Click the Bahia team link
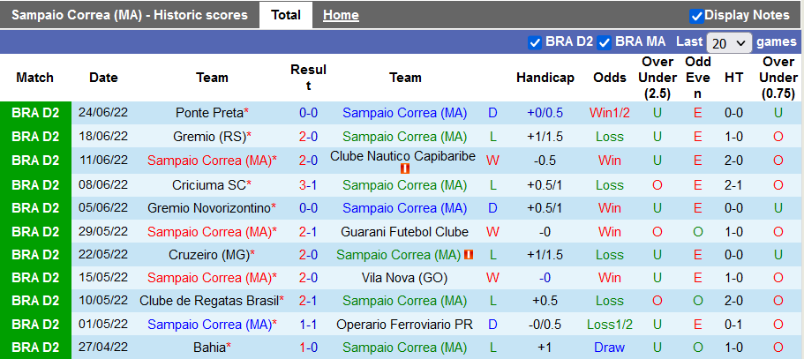This screenshot has width=804, height=359. 210,348
